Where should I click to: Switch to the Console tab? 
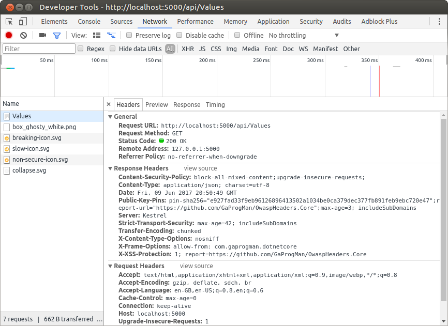coord(89,21)
